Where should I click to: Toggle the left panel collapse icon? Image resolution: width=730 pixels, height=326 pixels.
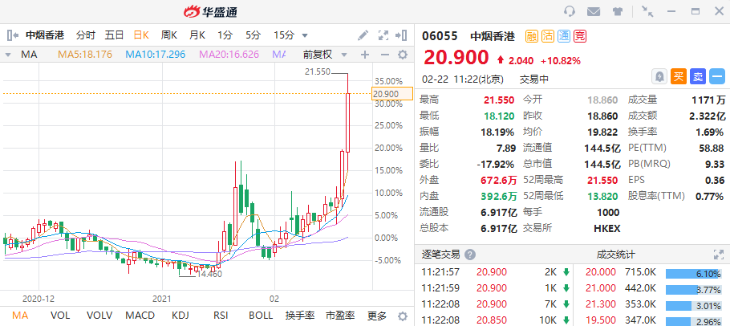(x=13, y=35)
